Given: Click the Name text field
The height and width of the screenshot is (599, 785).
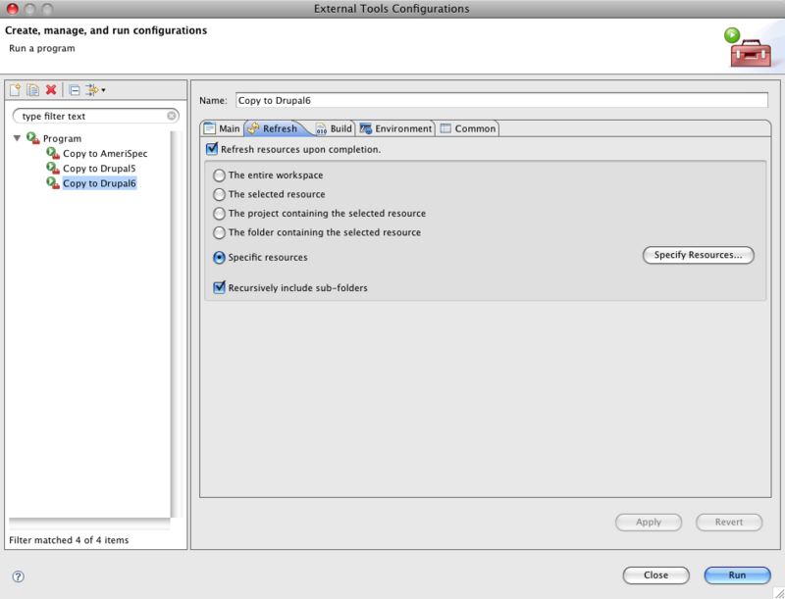Looking at the screenshot, I should (x=500, y=100).
